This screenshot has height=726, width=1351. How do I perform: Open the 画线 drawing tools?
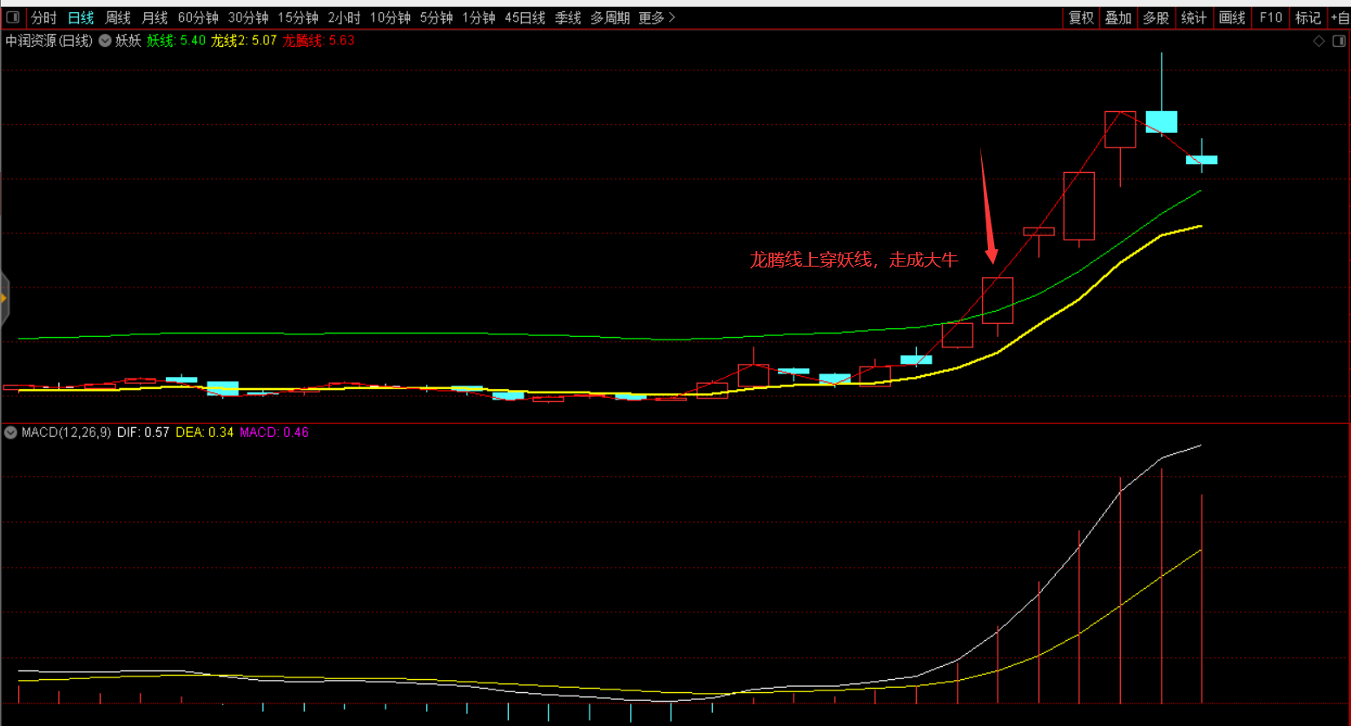pos(1232,17)
